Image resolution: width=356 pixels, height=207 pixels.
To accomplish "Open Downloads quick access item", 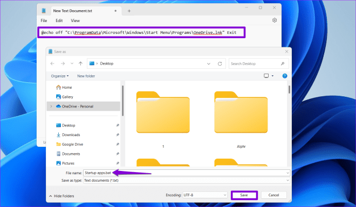I will 68,135.
